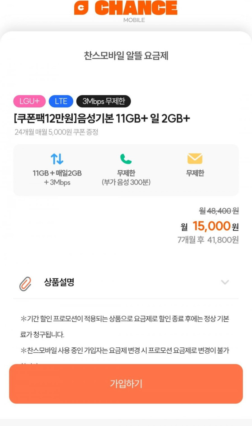Click the 7개월 후 41,800원 price note
Viewport: 252px width, 426px height.
pos(208,240)
